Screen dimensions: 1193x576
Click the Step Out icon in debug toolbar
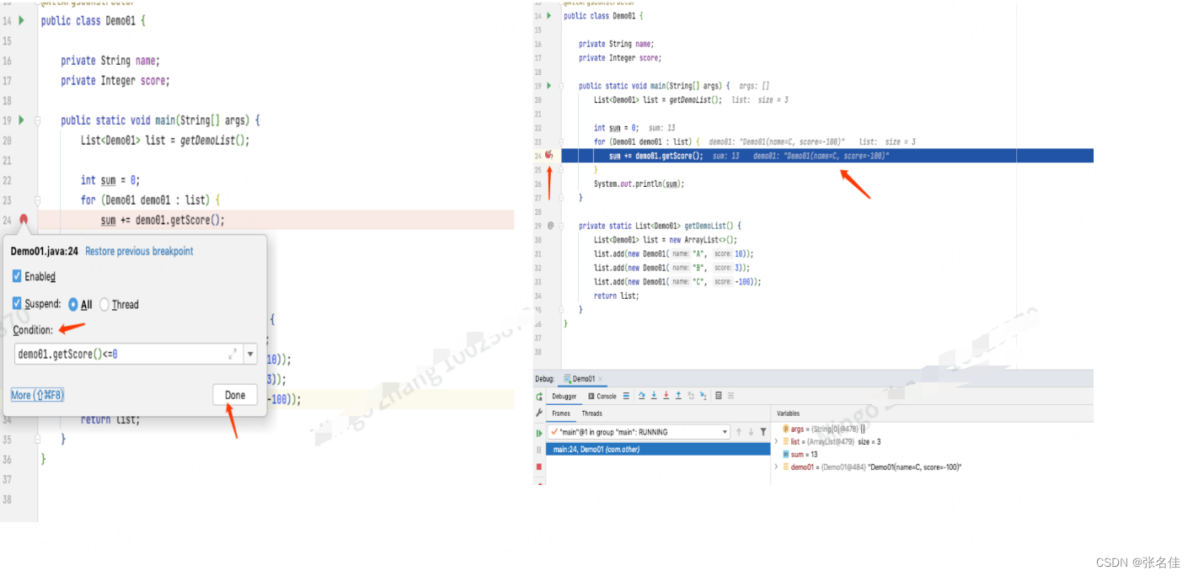(x=678, y=396)
